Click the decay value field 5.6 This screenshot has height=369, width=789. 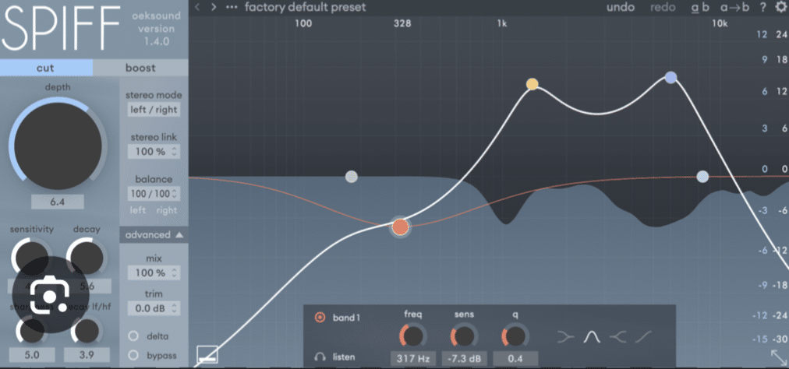[x=87, y=286]
